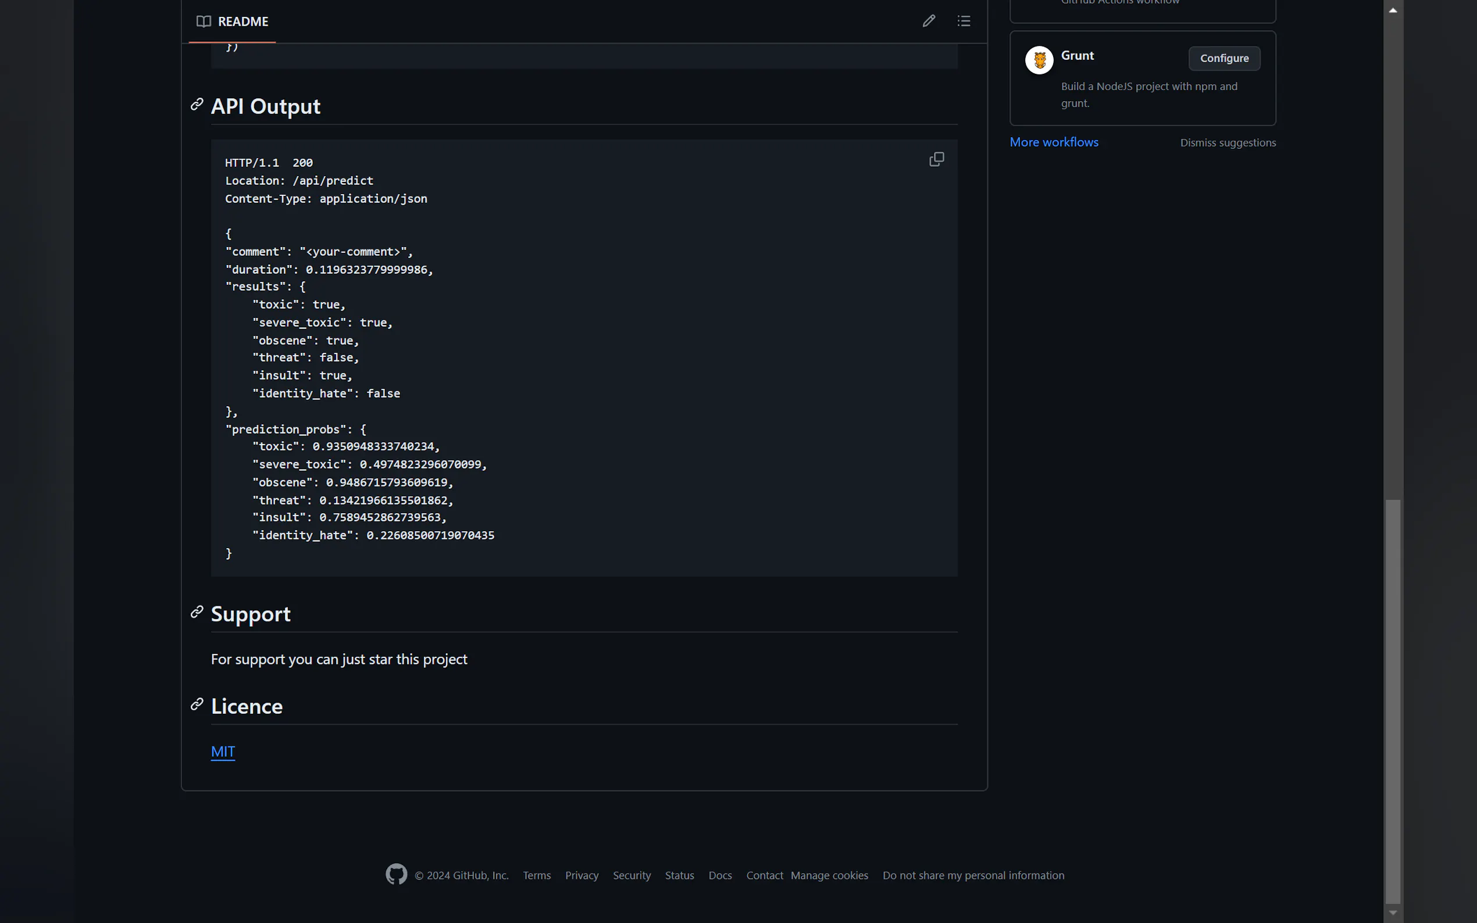1477x923 pixels.
Task: Select the README tab
Action: [233, 22]
